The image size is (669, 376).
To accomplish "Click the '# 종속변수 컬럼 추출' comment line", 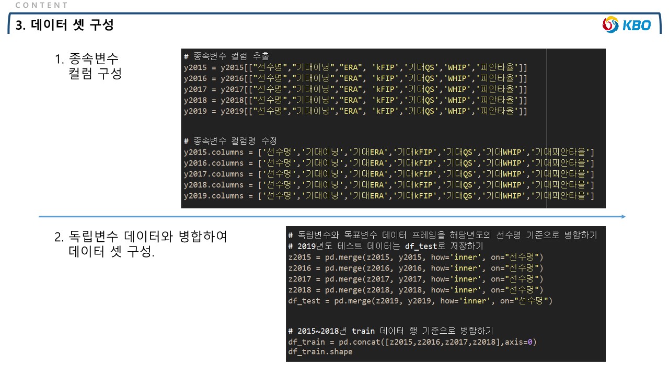I will point(226,56).
